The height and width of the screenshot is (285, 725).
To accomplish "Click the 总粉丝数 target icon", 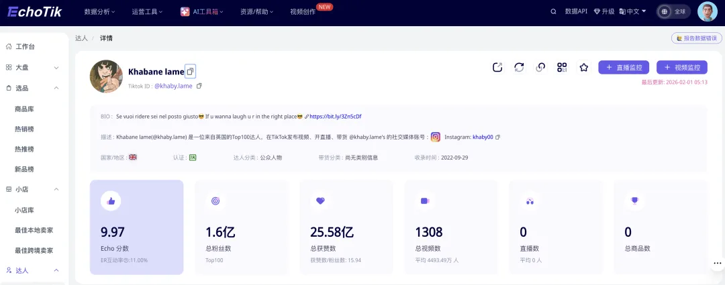I will click(215, 201).
